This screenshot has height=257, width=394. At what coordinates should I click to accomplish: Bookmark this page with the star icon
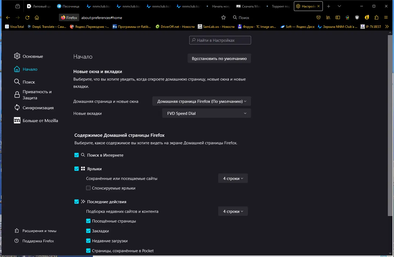[x=223, y=18]
